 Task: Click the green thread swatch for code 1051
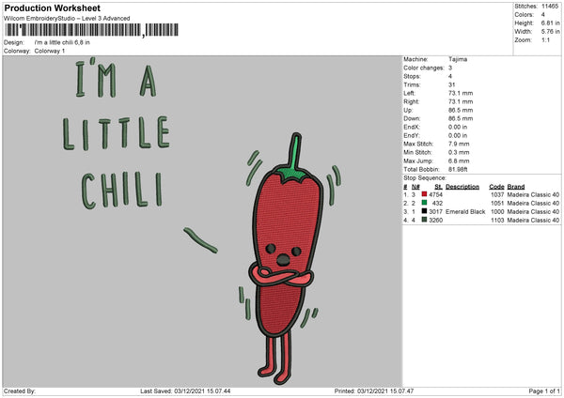(x=424, y=203)
